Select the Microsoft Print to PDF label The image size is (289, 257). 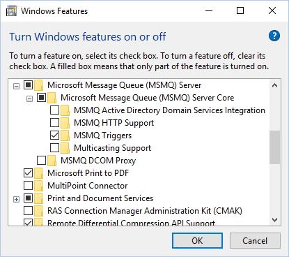88,173
